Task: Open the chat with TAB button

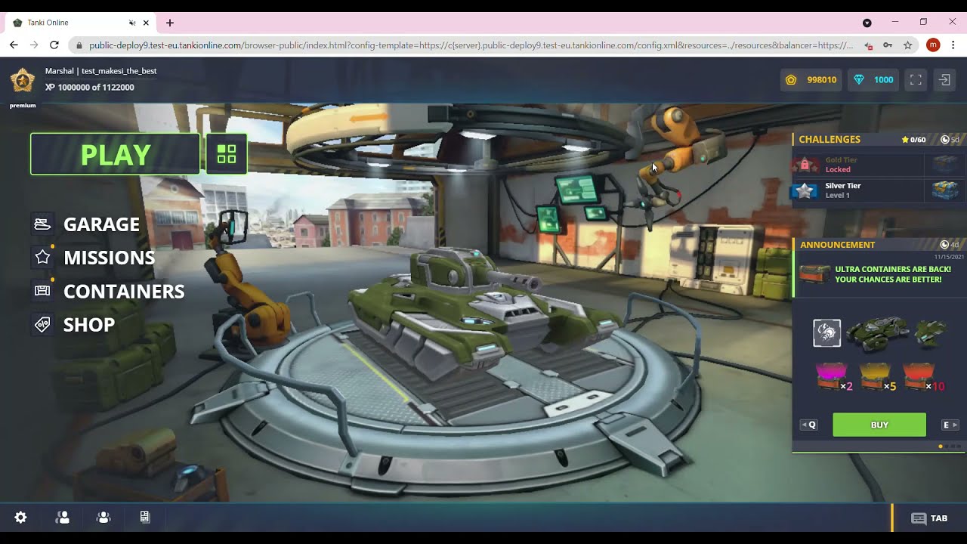Action: pos(929,518)
